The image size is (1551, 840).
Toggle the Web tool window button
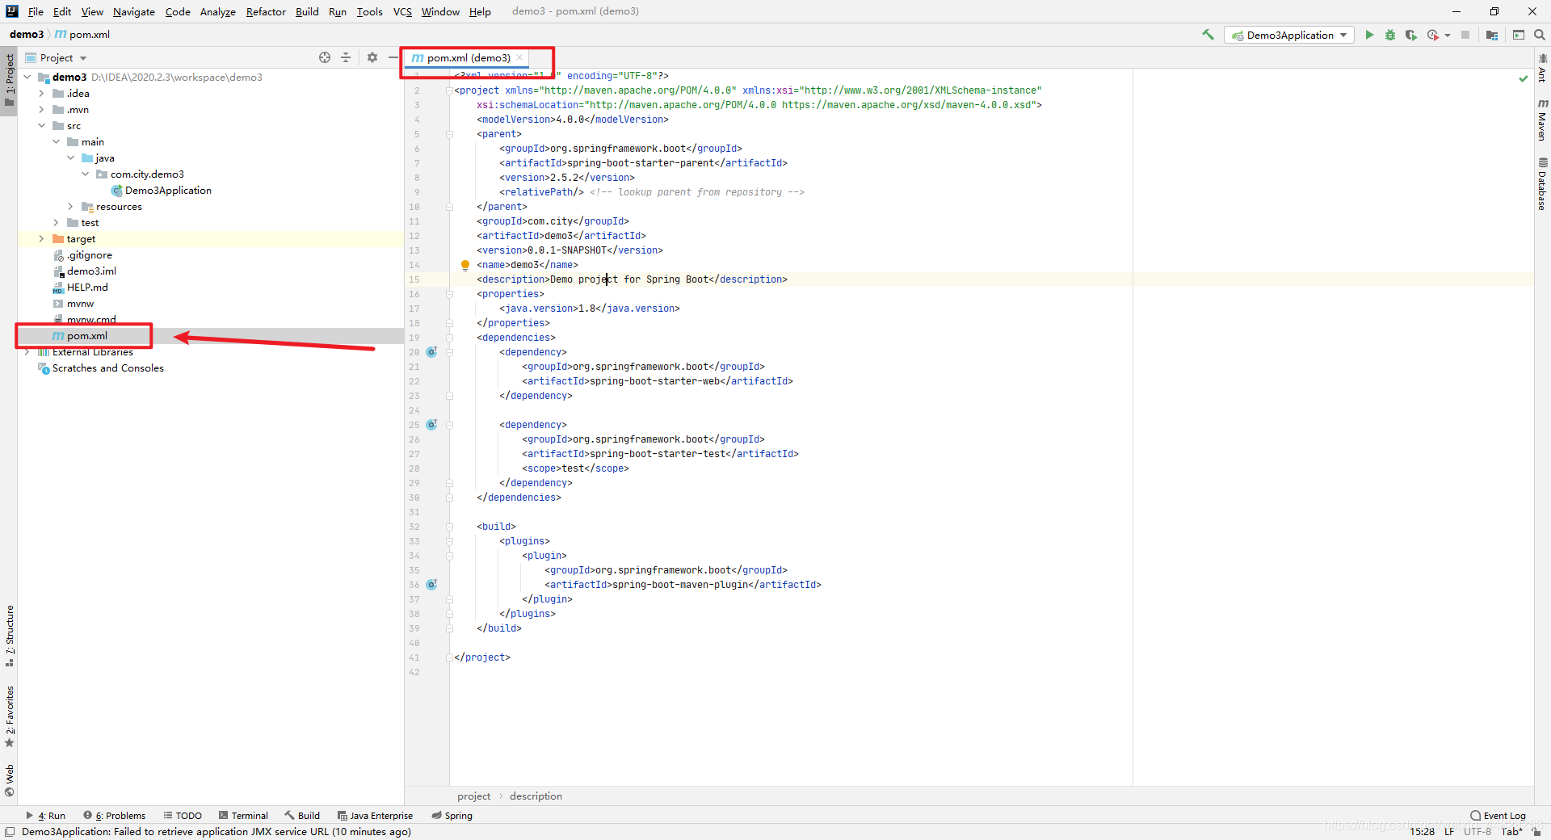[9, 780]
